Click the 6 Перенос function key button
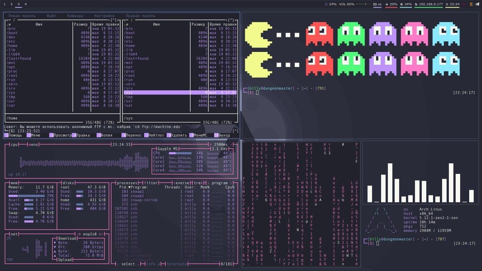Screen dimensions: 482x271 [x=132, y=135]
